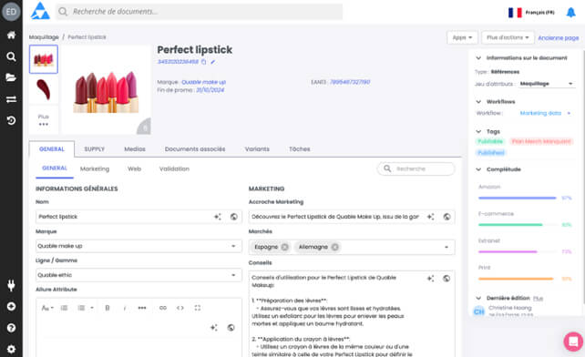Click the blue triangle app logo

click(40, 11)
